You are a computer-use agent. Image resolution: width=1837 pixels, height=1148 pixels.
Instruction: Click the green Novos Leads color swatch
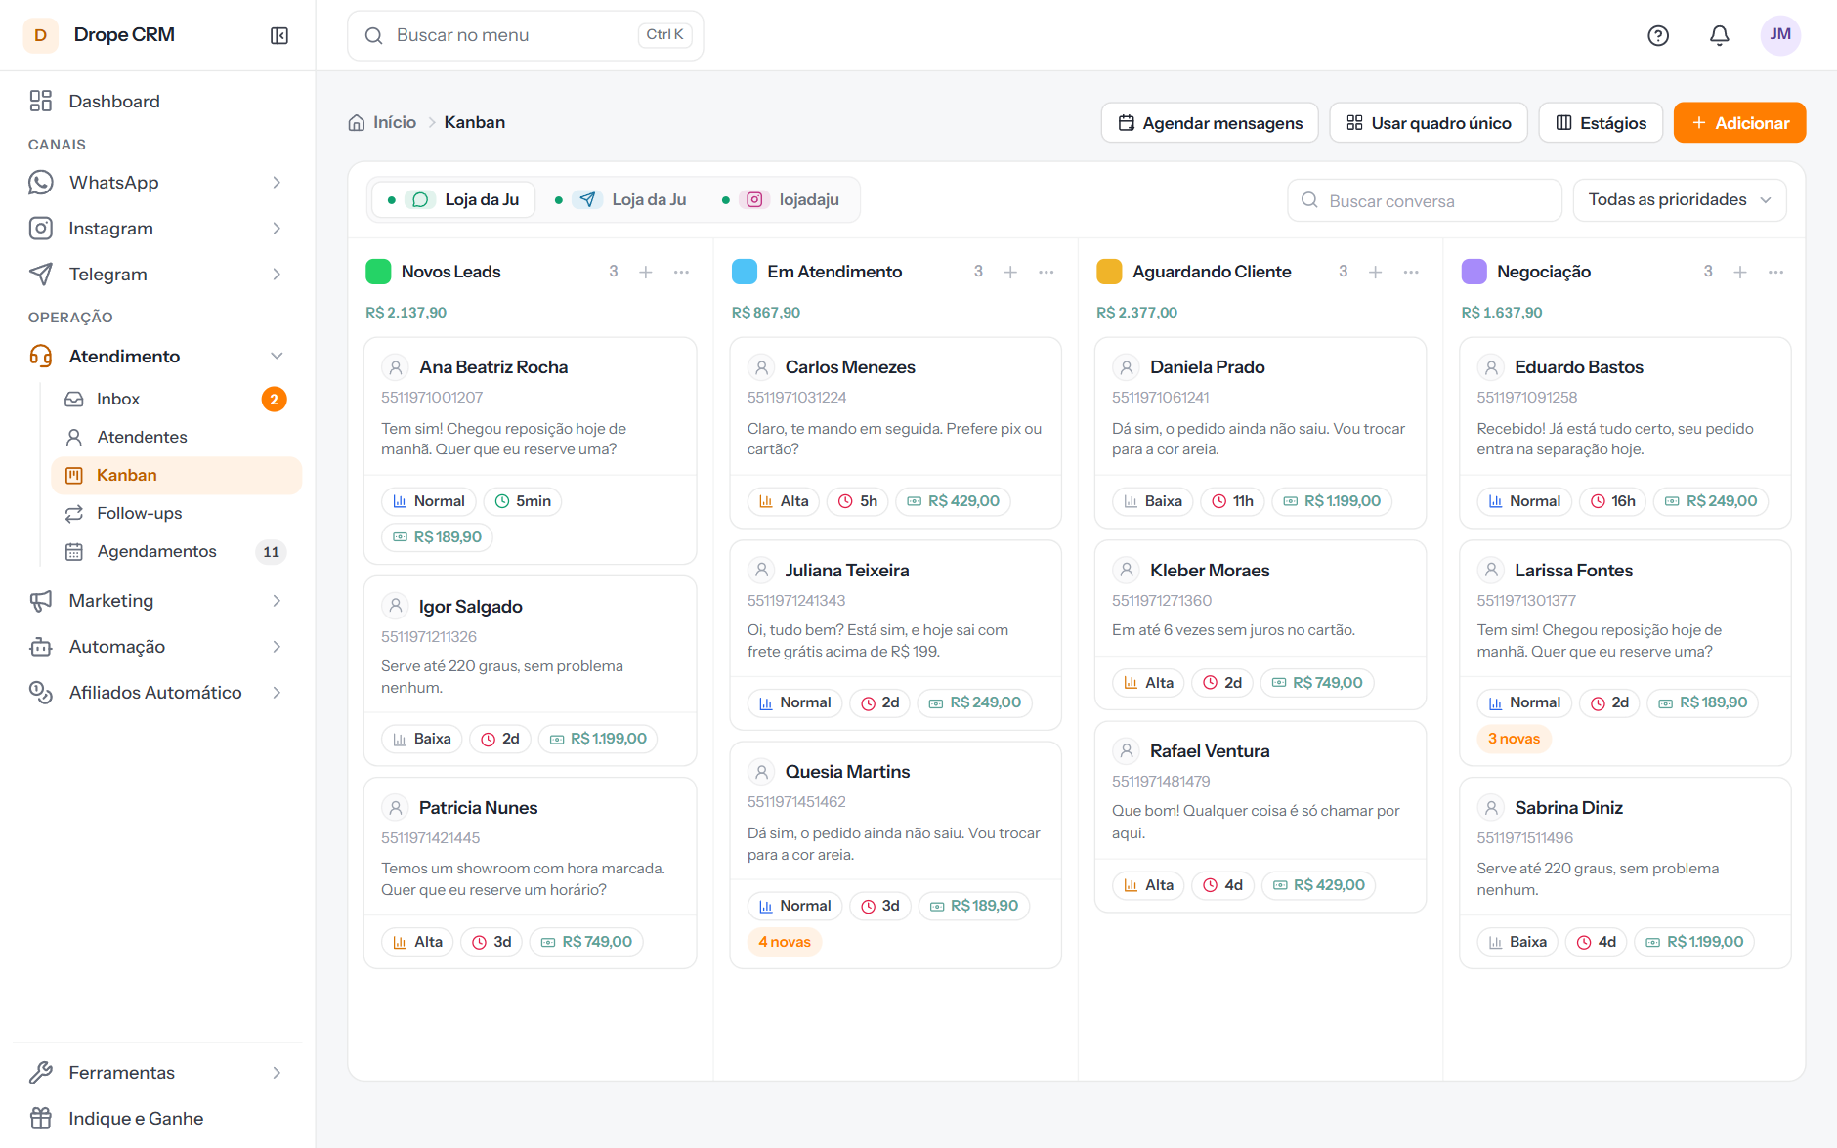point(378,272)
